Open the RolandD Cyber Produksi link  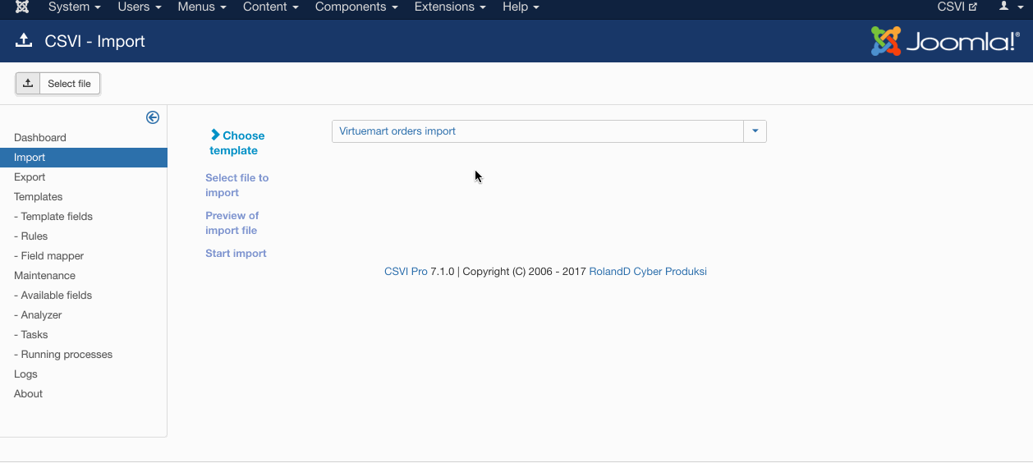point(648,272)
